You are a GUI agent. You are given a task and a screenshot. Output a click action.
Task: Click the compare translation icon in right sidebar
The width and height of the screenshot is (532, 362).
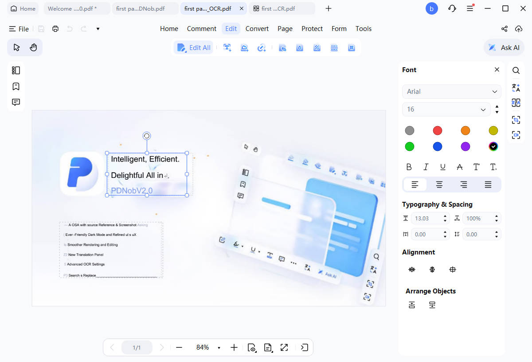tap(516, 103)
